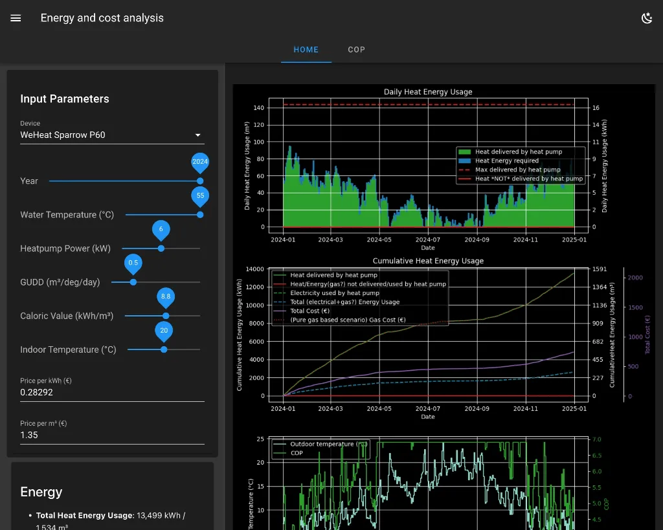Image resolution: width=663 pixels, height=530 pixels.
Task: Open the WeHeat Sparrow P60 device selector
Action: coord(104,135)
